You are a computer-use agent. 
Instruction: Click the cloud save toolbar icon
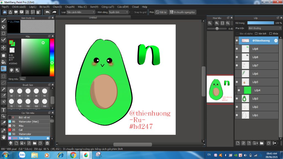point(5,12)
